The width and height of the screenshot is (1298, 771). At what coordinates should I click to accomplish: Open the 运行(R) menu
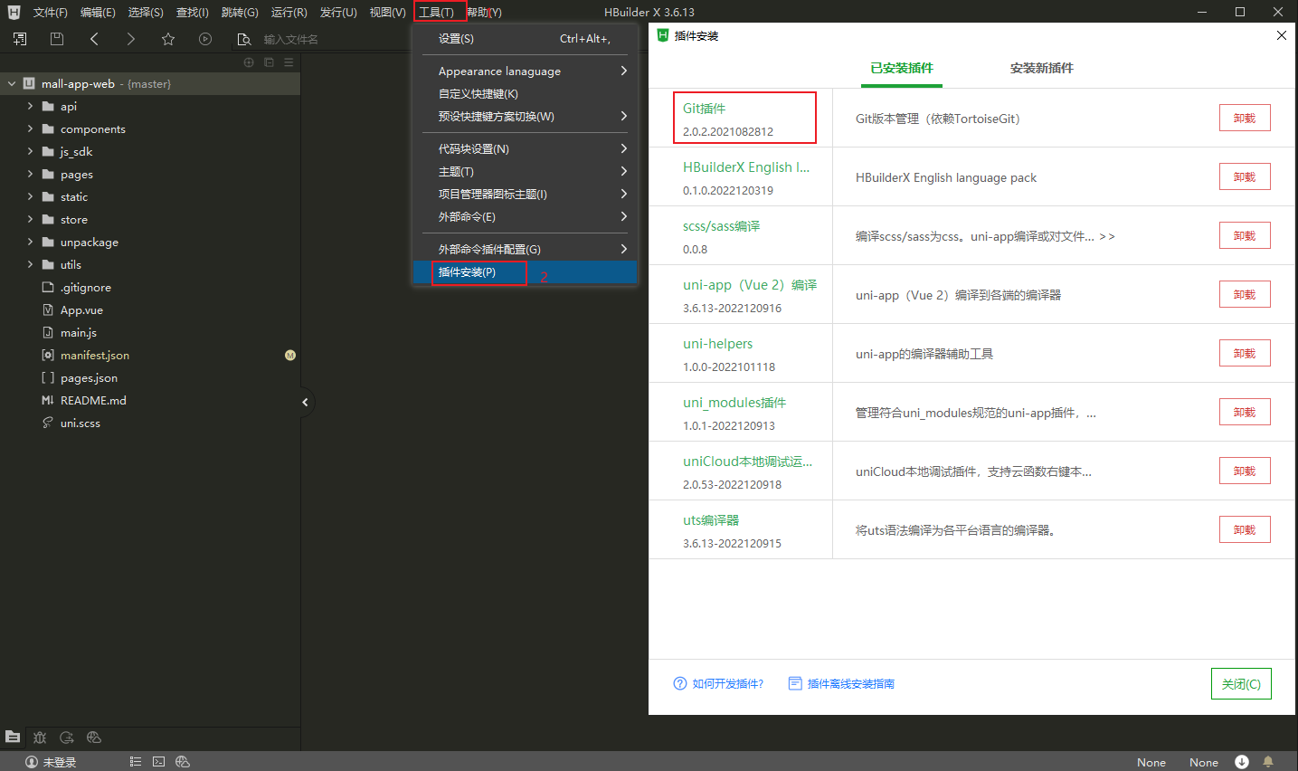click(x=289, y=12)
